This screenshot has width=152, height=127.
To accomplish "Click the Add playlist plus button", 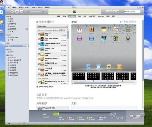I will point(9,123).
